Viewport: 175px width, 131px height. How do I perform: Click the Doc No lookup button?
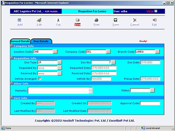coord(113,62)
